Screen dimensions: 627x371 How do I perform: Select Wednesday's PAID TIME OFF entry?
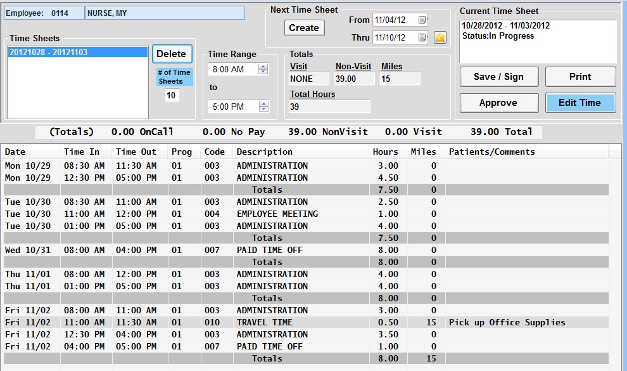(270, 250)
